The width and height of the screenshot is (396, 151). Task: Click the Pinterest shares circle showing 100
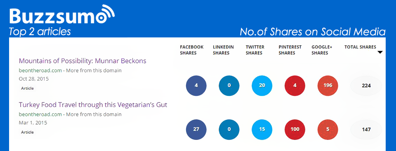click(x=295, y=130)
